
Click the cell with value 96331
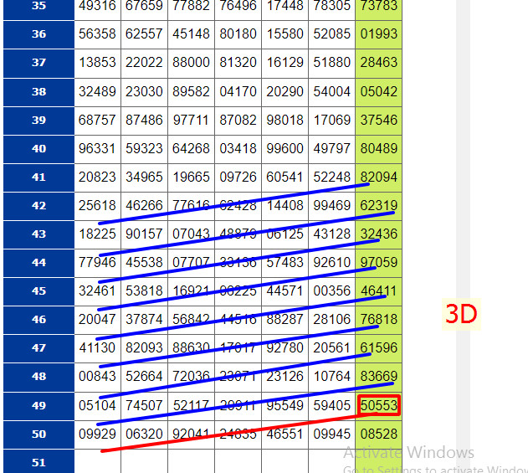(97, 149)
